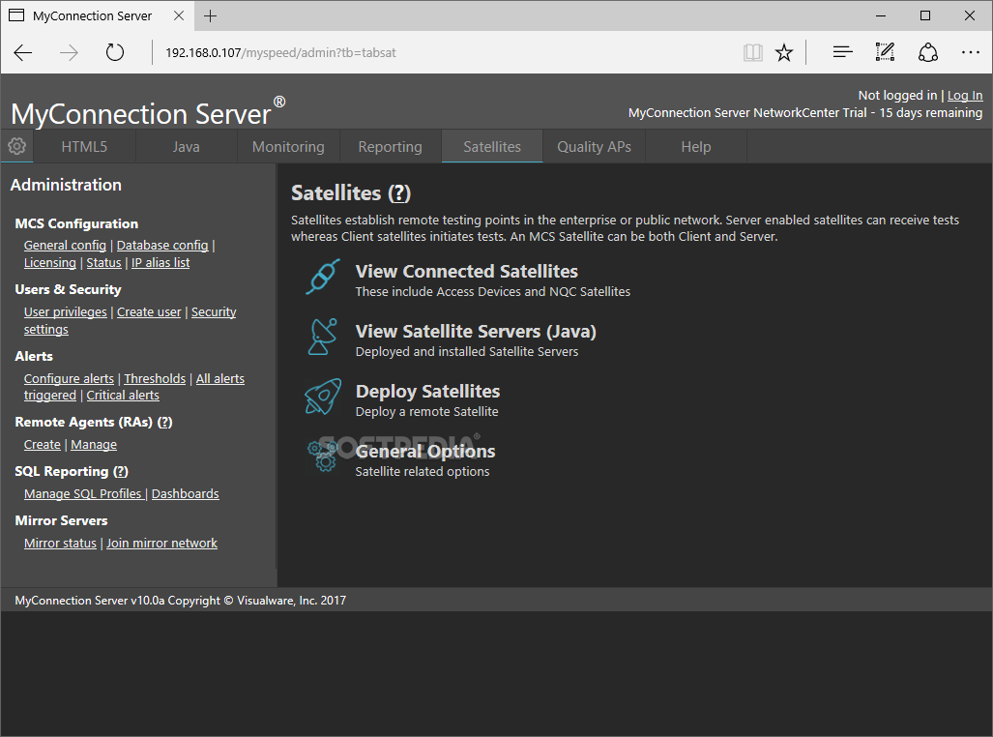Open the Monitoring tab
This screenshot has width=993, height=737.
[x=288, y=146]
